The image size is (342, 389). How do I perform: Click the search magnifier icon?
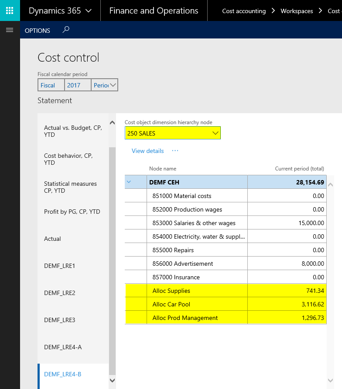66,30
